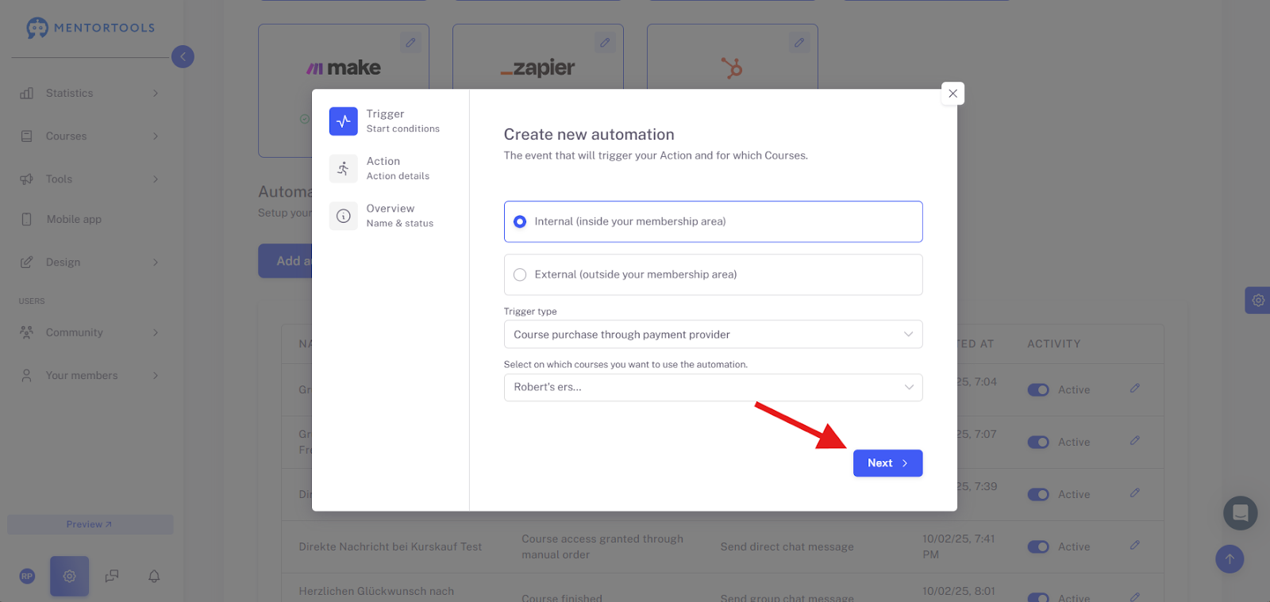
Task: Click the settings gear button in bottom bar
Action: tap(70, 576)
